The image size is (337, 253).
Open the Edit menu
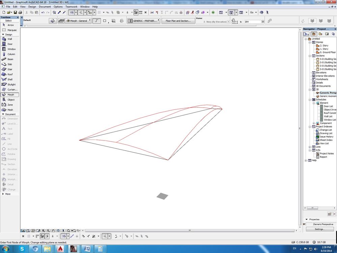click(x=15, y=7)
